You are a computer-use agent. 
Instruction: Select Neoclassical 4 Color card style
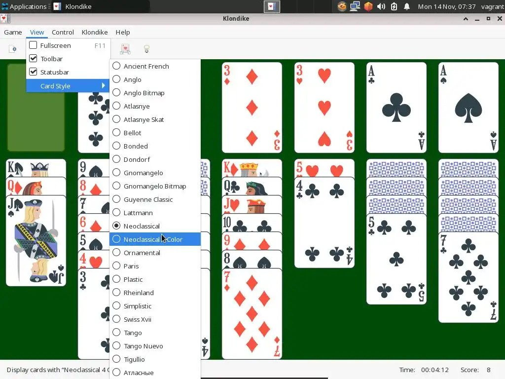pyautogui.click(x=155, y=239)
